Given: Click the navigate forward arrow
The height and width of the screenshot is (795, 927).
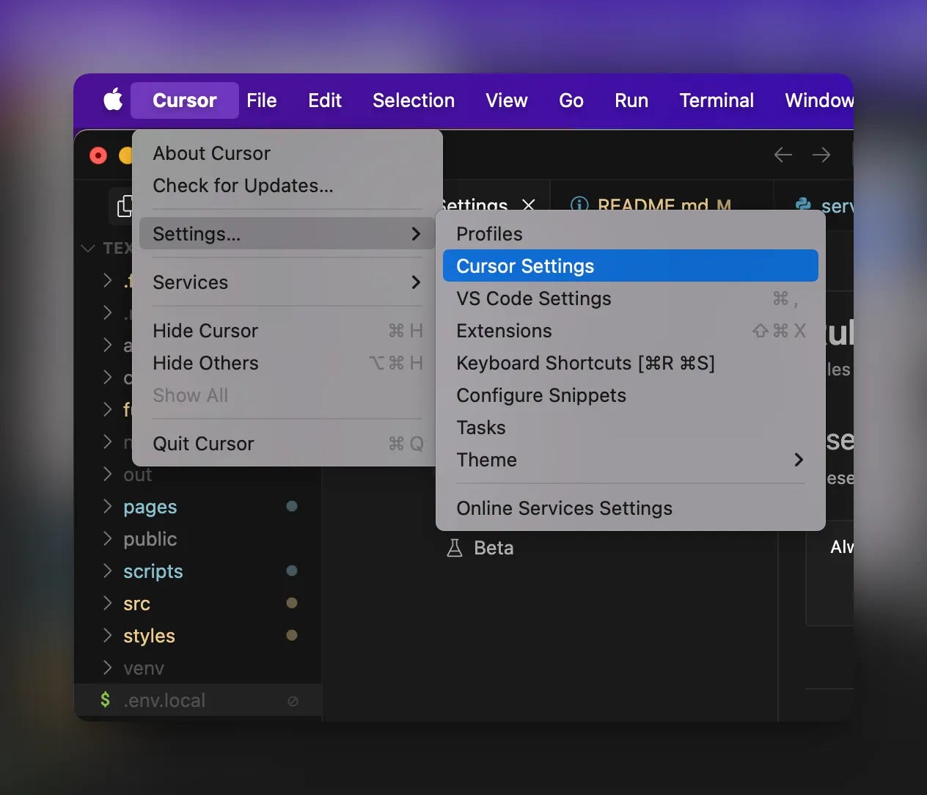Looking at the screenshot, I should 821,155.
